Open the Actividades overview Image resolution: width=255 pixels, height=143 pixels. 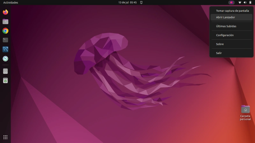point(11,3)
